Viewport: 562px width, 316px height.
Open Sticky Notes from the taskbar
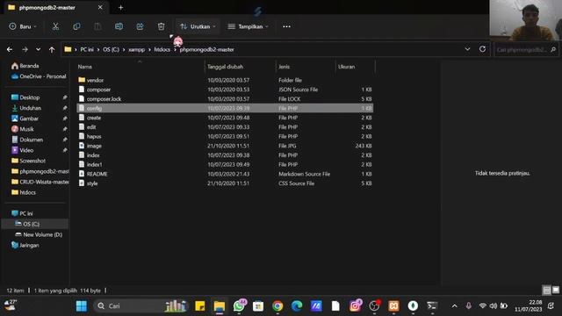pos(200,306)
